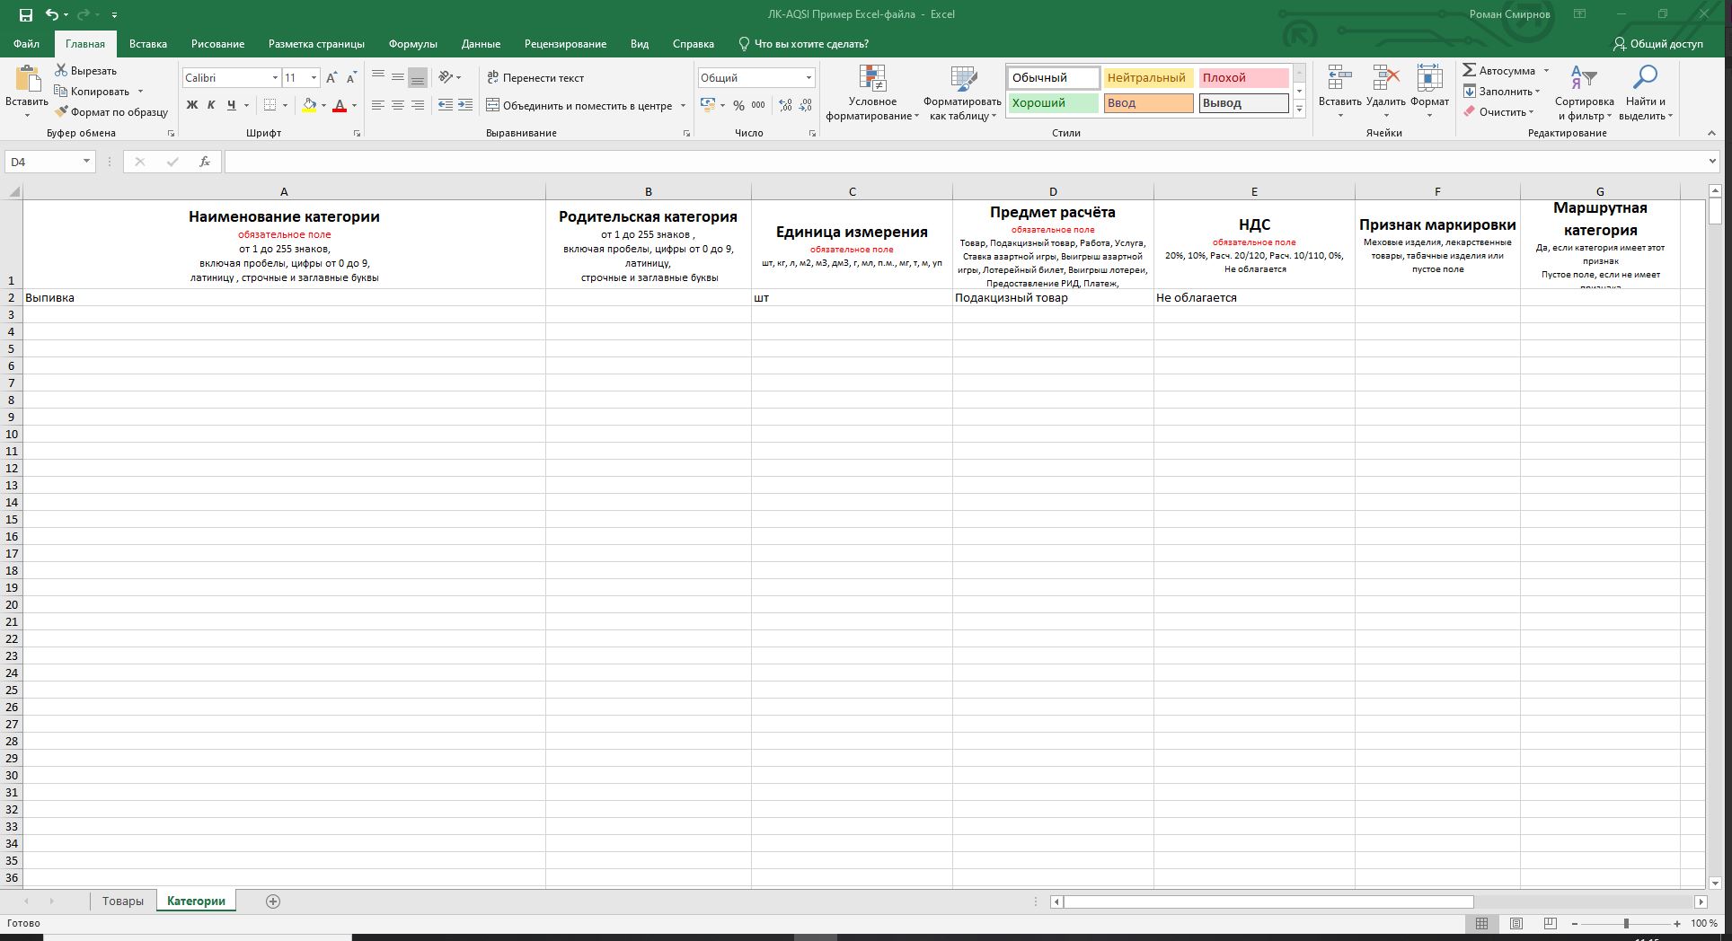The width and height of the screenshot is (1732, 941).
Task: Click the AutoSum sigma icon
Action: point(1470,70)
